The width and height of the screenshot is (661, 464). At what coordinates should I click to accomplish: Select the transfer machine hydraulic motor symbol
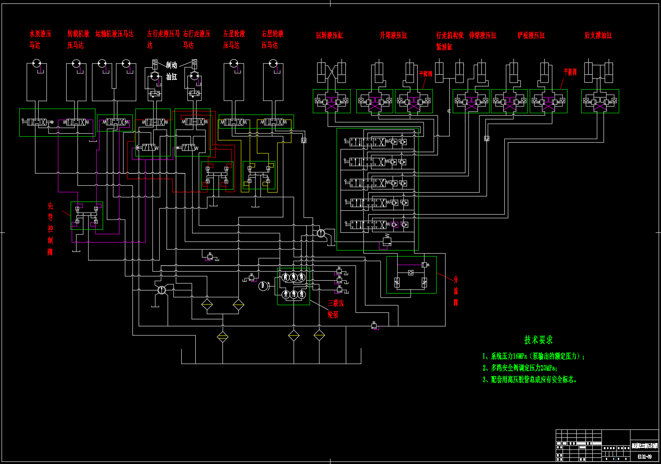pyautogui.click(x=76, y=64)
